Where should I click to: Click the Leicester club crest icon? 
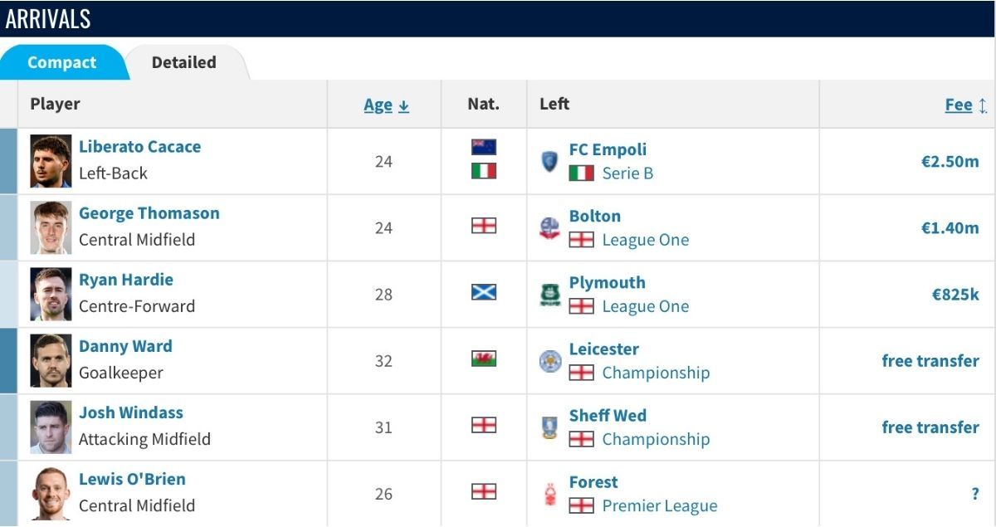tap(550, 361)
